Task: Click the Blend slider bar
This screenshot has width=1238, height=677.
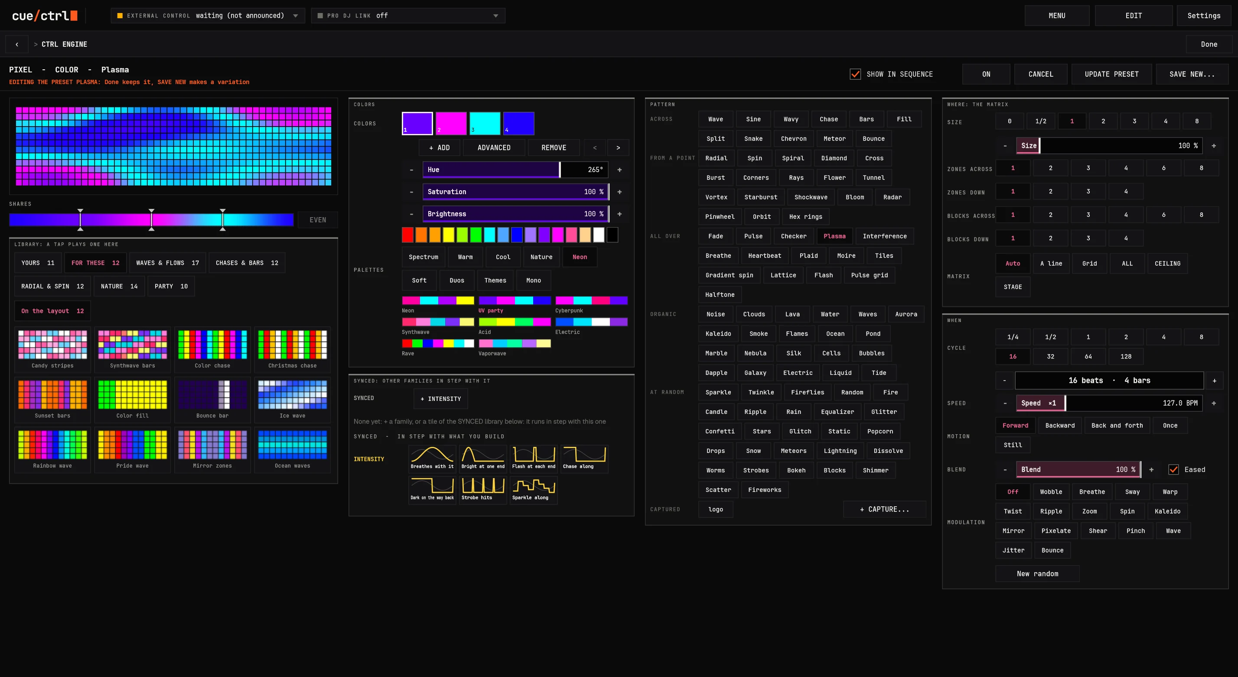Action: [x=1078, y=469]
